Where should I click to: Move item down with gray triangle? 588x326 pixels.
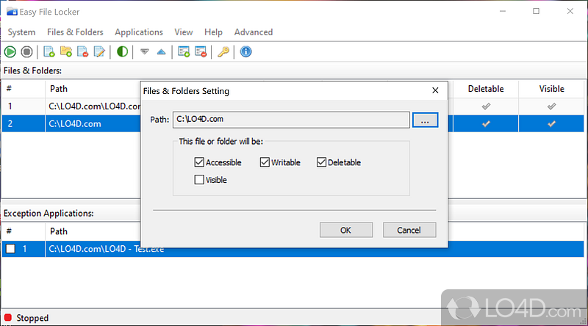tap(144, 51)
